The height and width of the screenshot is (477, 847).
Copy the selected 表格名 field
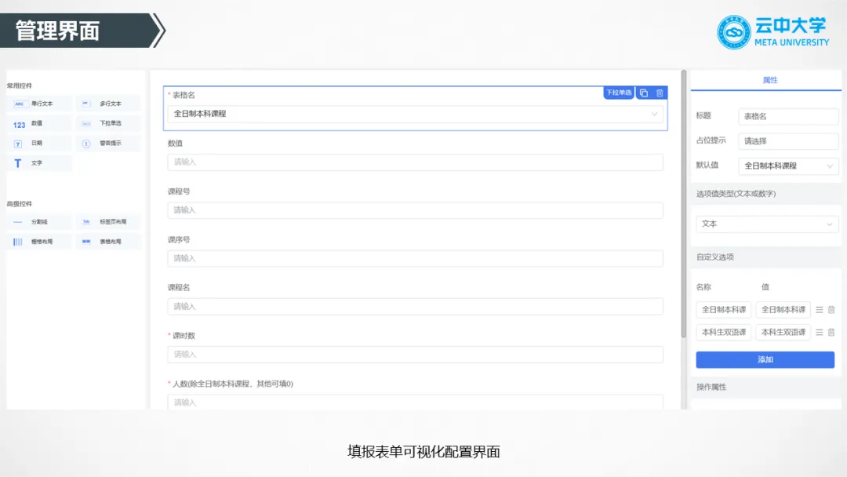tap(643, 93)
